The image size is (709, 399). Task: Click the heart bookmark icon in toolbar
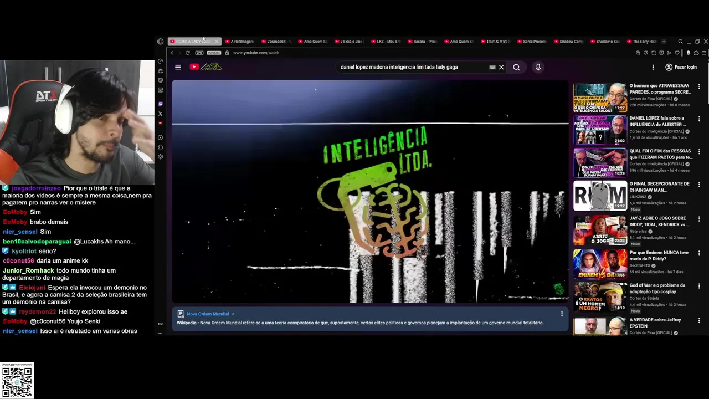point(677,53)
